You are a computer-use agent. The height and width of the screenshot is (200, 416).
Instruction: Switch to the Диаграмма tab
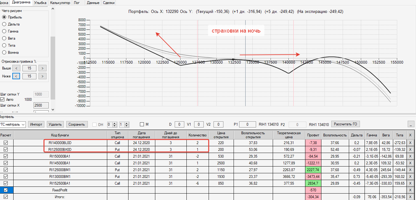pos(21,2)
